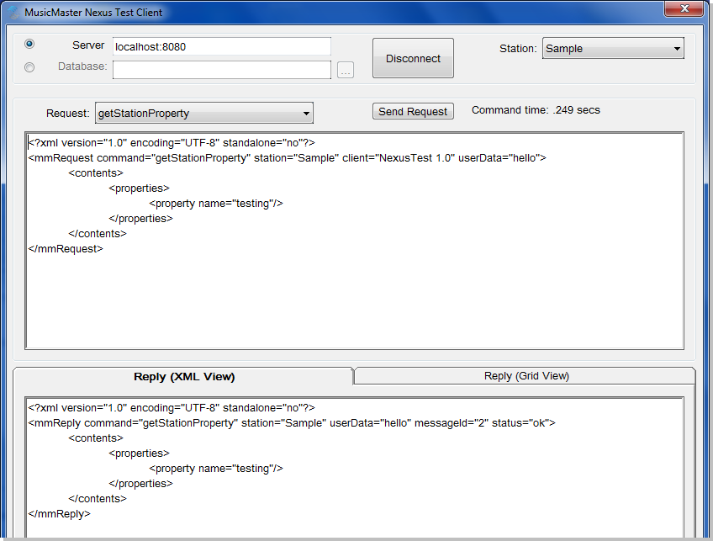Click the getStationProperty request combo box
713x541 pixels.
204,114
